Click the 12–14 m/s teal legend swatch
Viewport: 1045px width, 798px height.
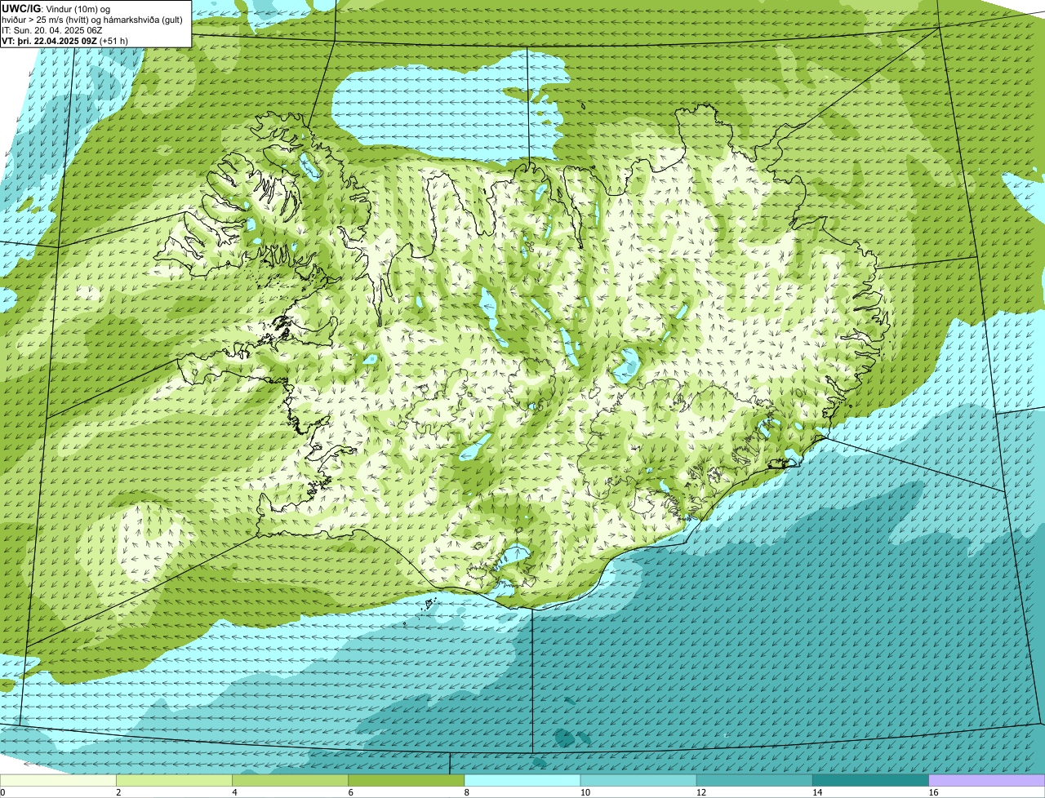coord(754,780)
